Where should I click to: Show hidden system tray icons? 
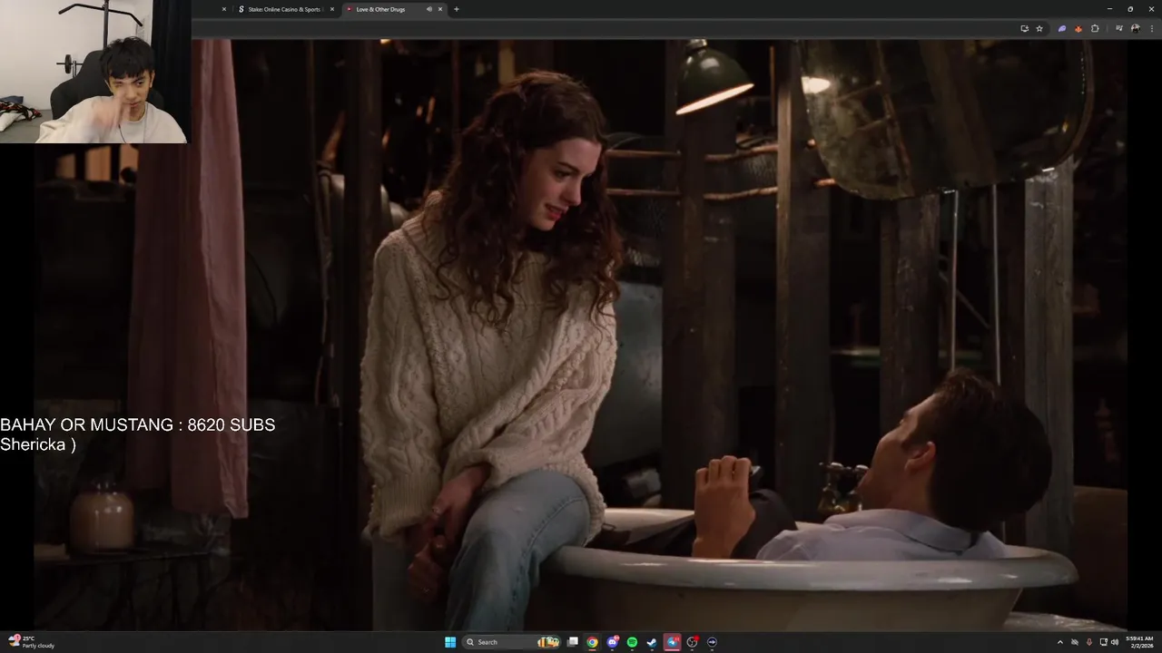(1059, 642)
